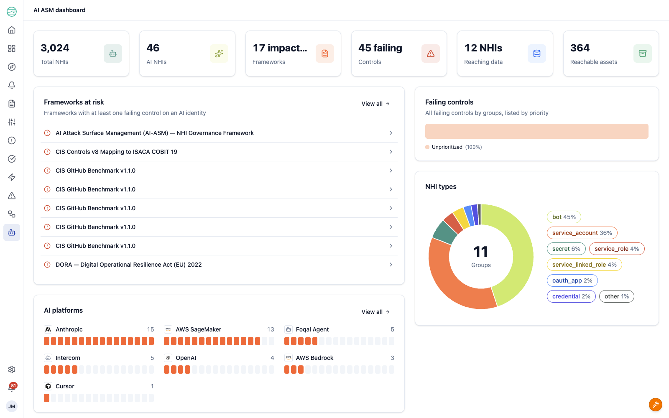Select the service_role 4% legend tag

point(617,249)
